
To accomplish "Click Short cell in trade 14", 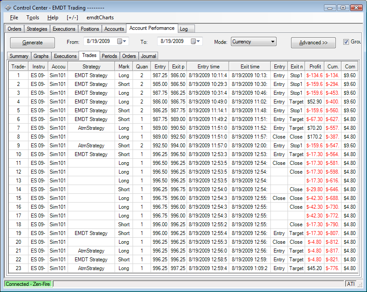I will (124, 189).
